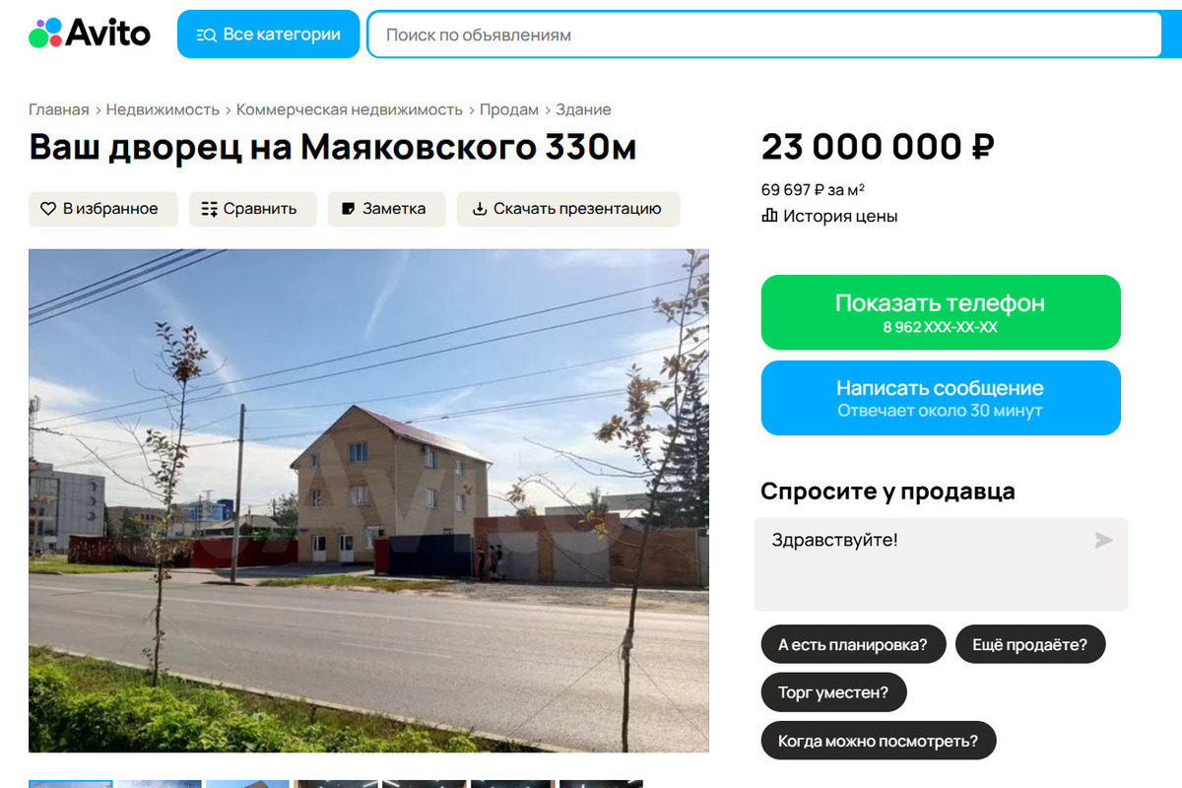The width and height of the screenshot is (1182, 788).
Task: Click the Написать сообщение button
Action: tap(941, 398)
